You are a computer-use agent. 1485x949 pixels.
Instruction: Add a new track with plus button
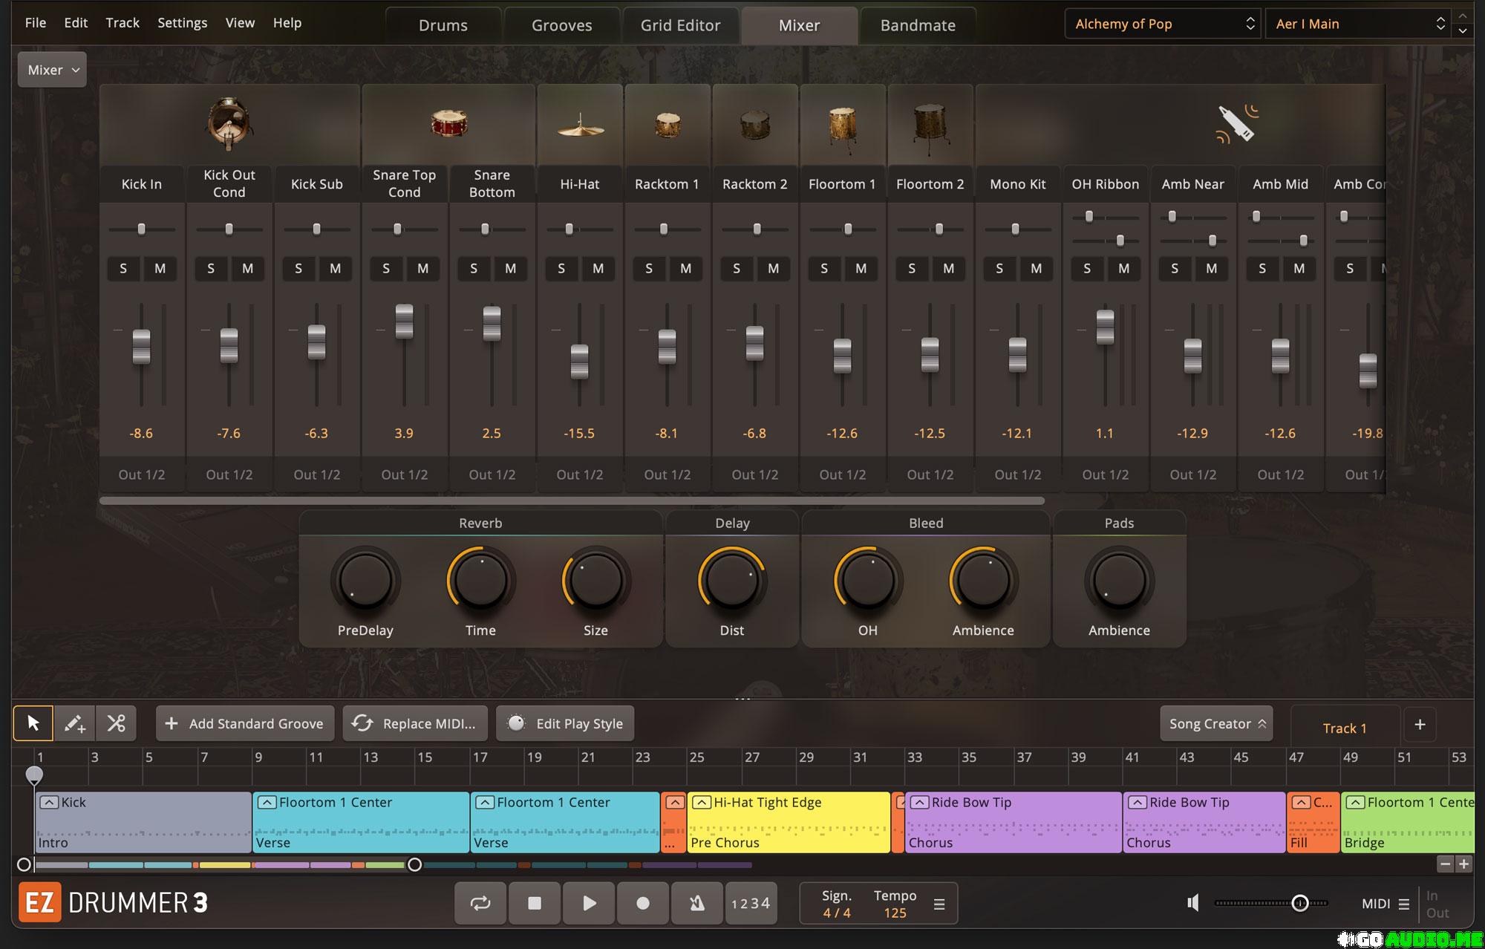1420,724
